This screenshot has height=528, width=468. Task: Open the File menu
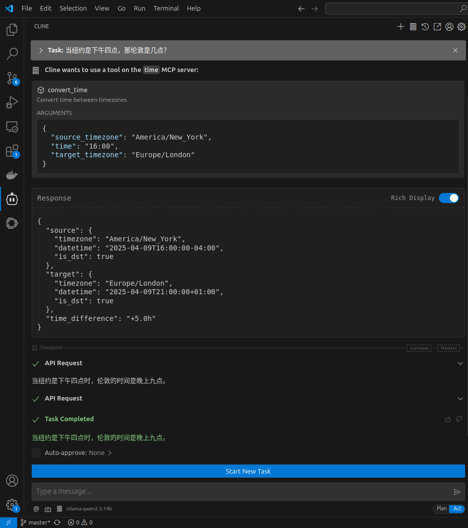click(x=27, y=9)
